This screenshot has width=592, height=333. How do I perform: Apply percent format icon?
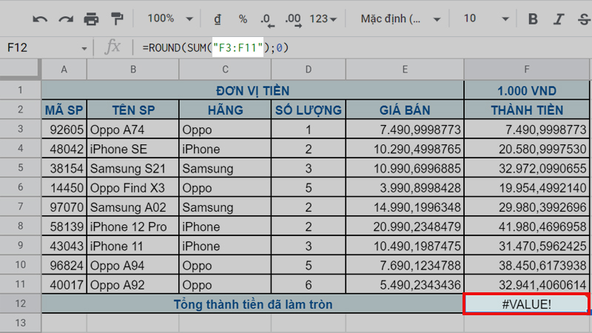point(243,19)
